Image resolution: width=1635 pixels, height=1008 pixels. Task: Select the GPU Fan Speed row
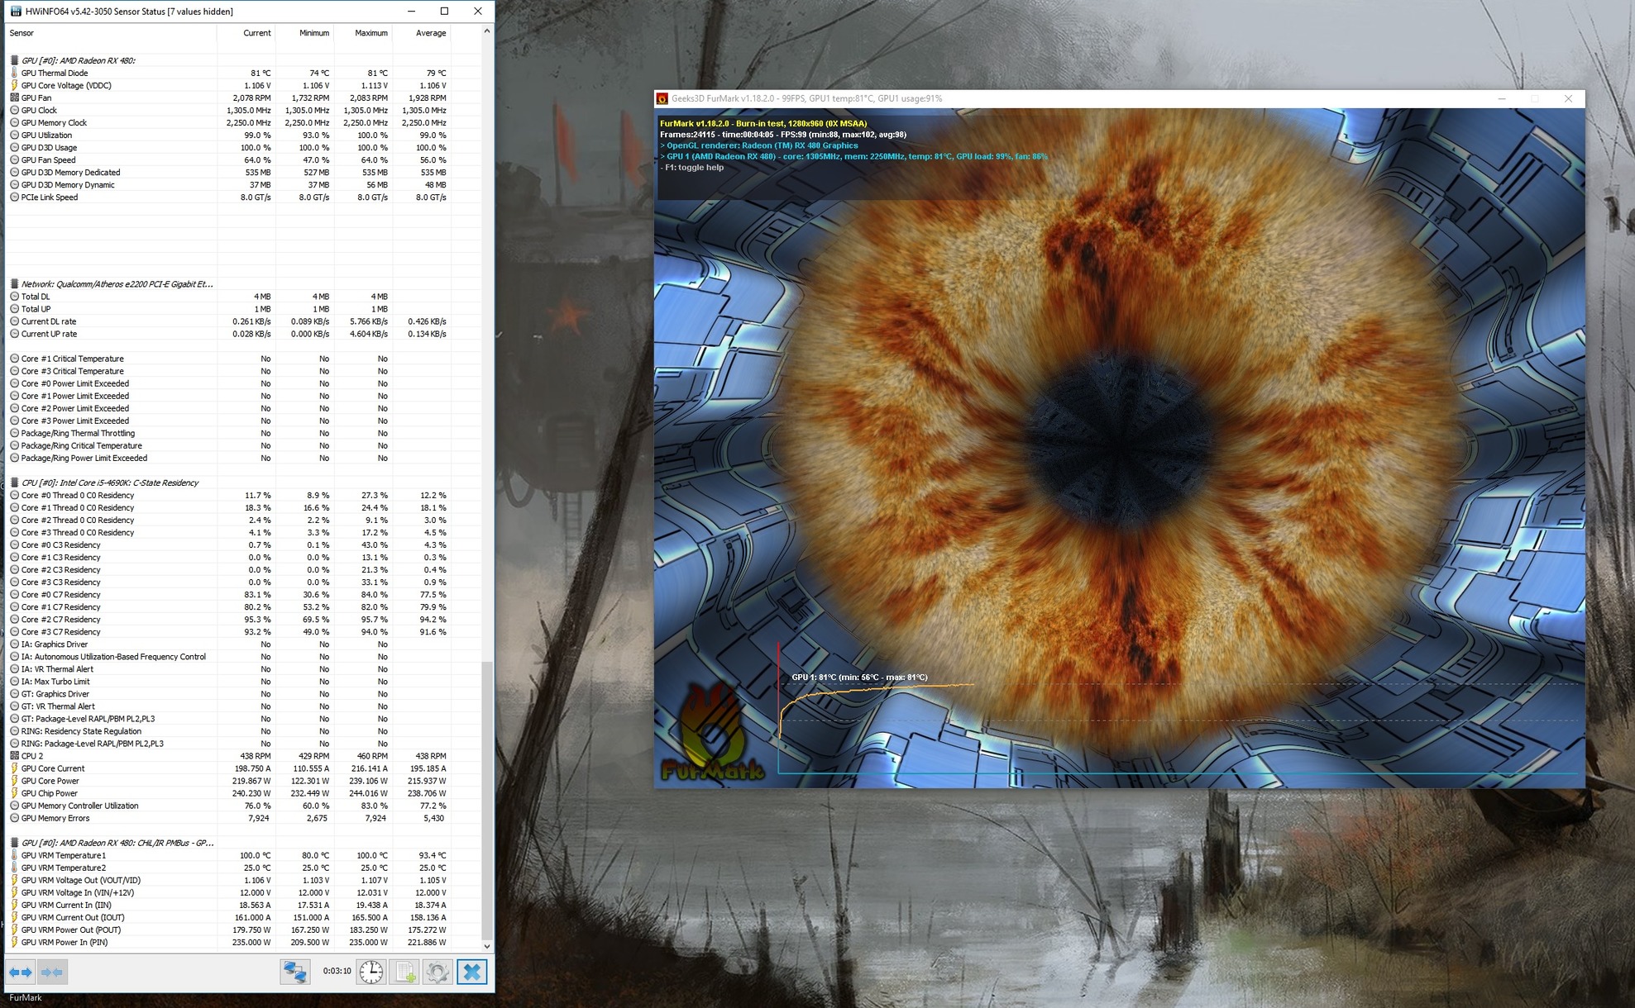[244, 160]
